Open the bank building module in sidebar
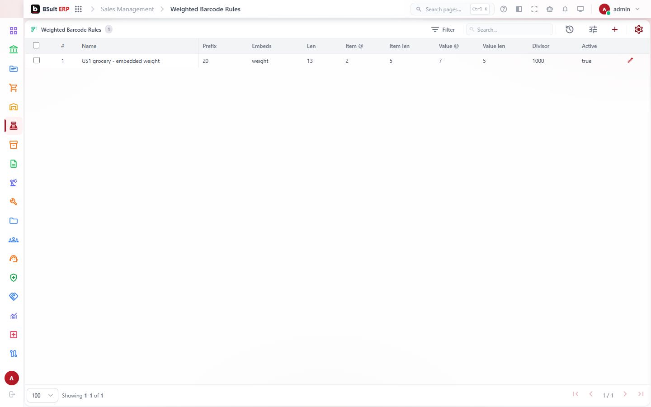Viewport: 651px width, 407px height. tap(14, 50)
